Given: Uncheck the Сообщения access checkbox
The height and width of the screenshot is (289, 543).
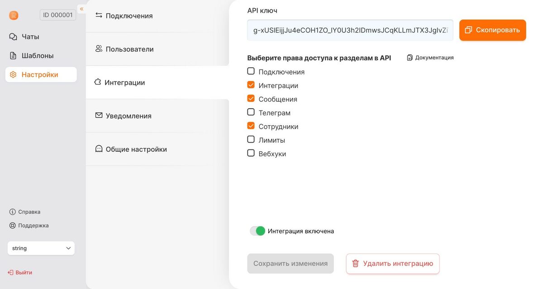Looking at the screenshot, I should (251, 98).
